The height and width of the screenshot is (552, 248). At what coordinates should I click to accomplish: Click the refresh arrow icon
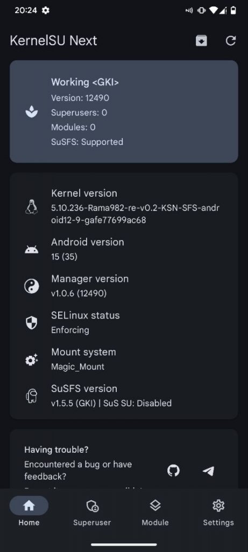click(230, 41)
